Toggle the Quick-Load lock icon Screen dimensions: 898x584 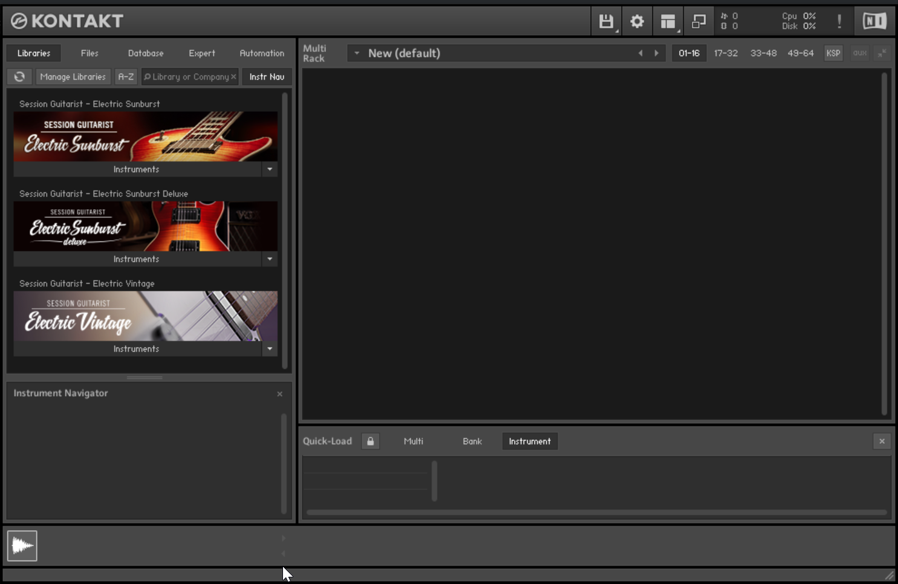[x=370, y=441]
